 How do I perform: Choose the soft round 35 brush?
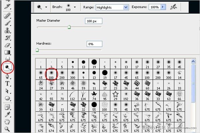pos(169,64)
